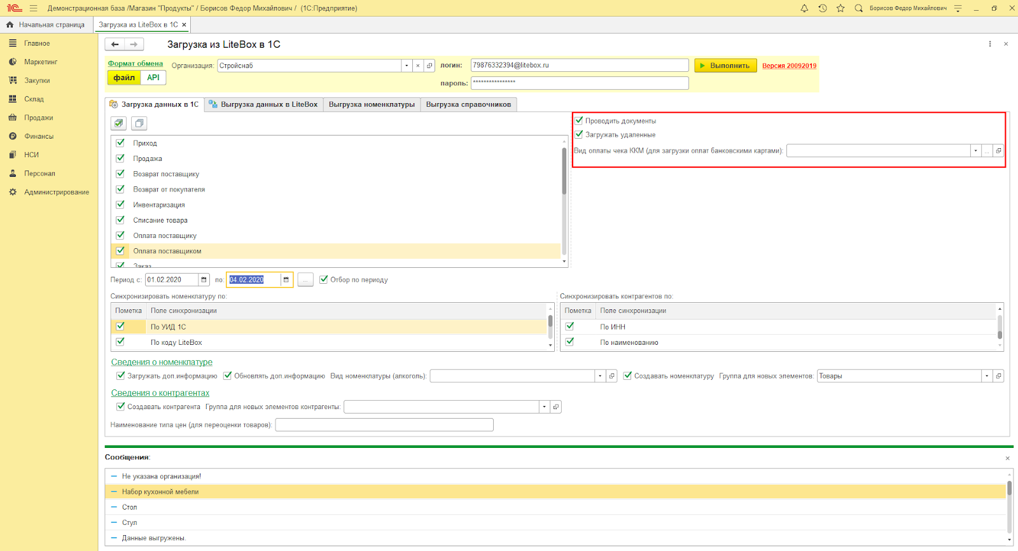Open Загрузка данных в 1С tab
The image size is (1018, 551).
[x=155, y=104]
